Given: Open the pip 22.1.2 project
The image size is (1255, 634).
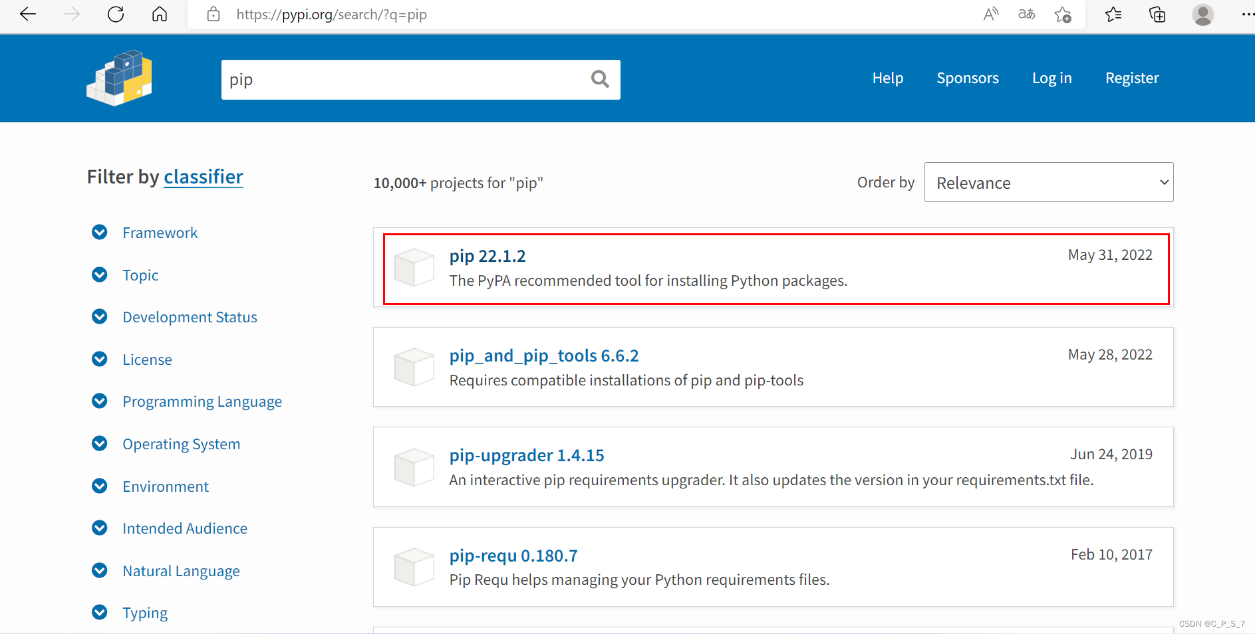Looking at the screenshot, I should coord(488,256).
